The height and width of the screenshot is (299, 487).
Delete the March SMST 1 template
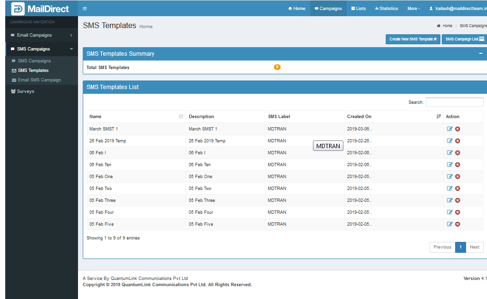click(458, 129)
